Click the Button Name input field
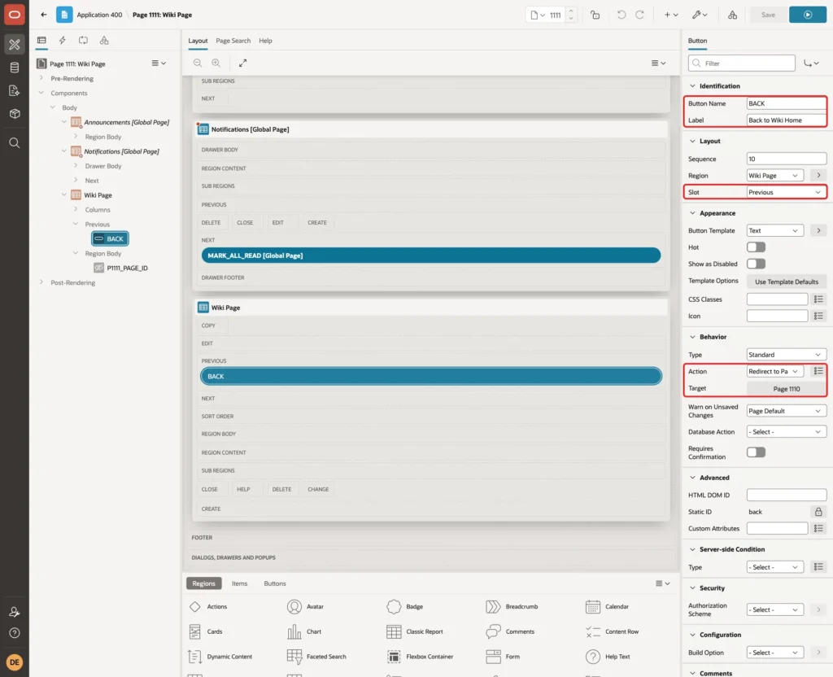The height and width of the screenshot is (677, 833). [x=787, y=103]
